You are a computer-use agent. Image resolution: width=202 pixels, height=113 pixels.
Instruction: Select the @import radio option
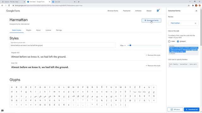(x=178, y=41)
